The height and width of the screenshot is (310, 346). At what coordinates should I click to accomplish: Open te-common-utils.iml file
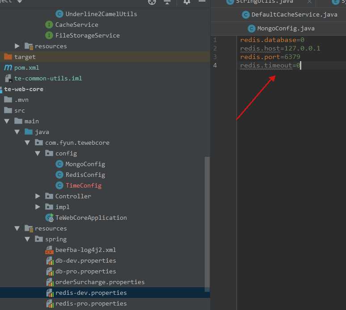coord(48,78)
